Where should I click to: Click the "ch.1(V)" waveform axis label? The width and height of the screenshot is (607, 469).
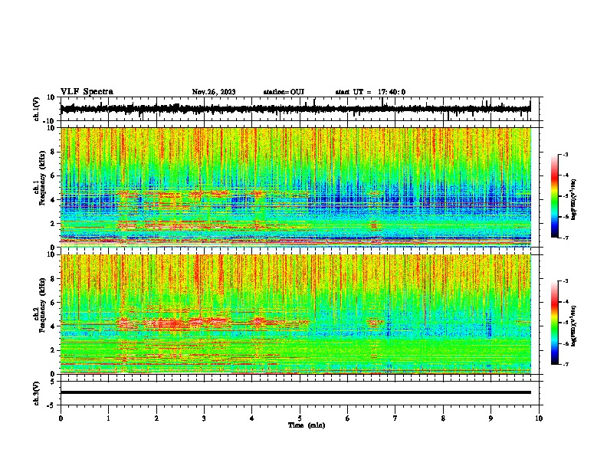(x=37, y=109)
